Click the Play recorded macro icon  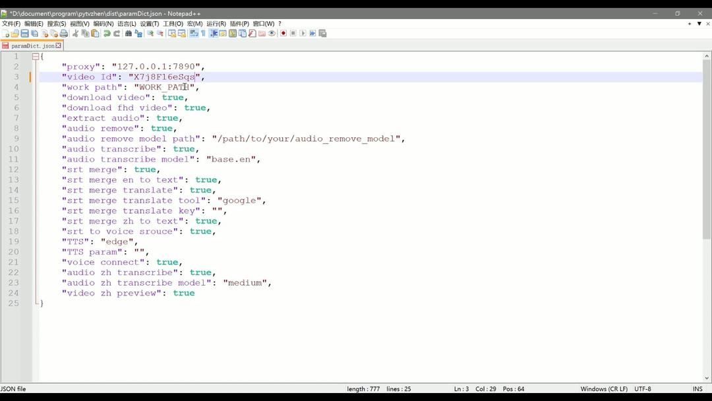pyautogui.click(x=303, y=34)
